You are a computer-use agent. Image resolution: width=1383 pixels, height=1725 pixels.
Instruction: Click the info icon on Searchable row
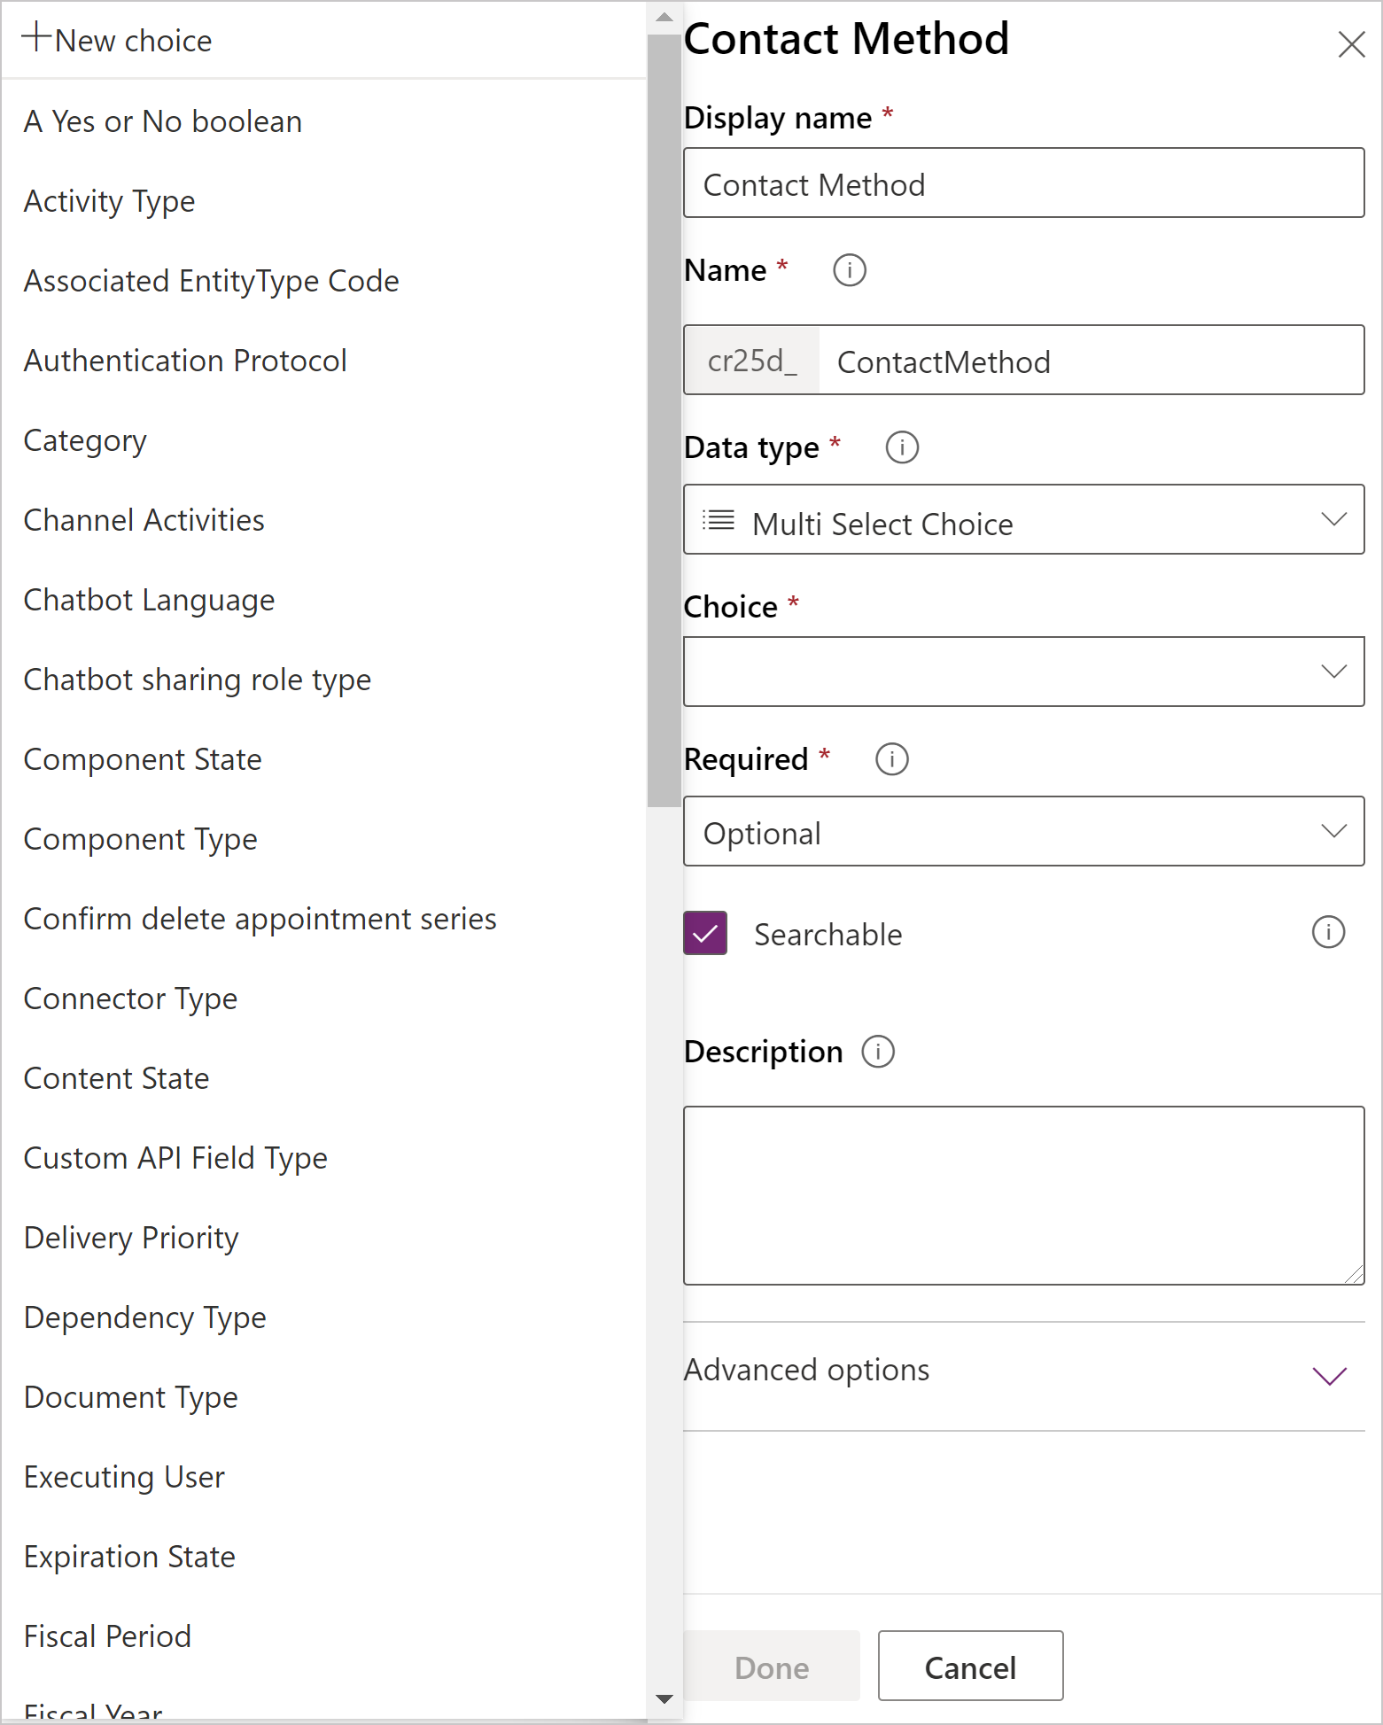(x=1327, y=932)
